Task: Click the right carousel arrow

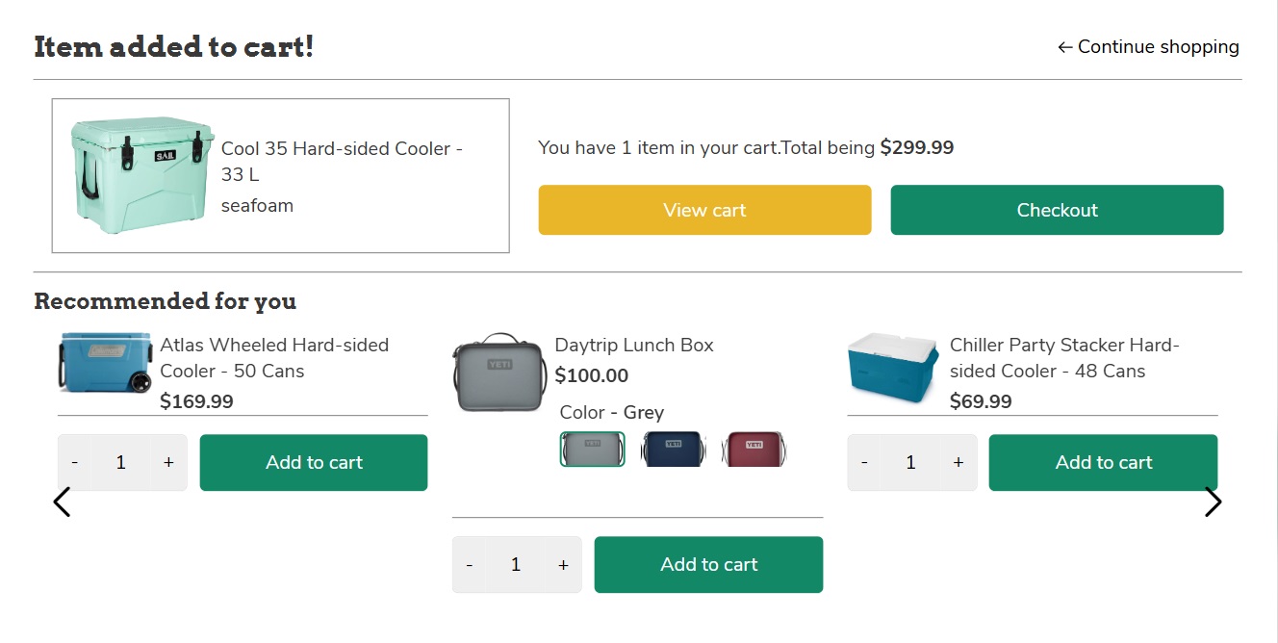Action: coord(1214,502)
